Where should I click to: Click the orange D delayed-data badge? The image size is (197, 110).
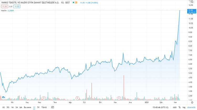pyautogui.click(x=76, y=3)
